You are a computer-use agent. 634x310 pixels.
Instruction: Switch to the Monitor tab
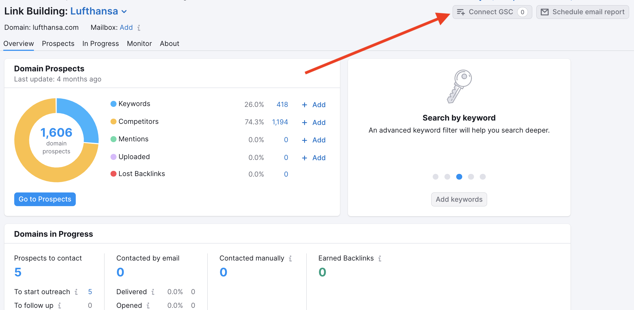point(139,43)
